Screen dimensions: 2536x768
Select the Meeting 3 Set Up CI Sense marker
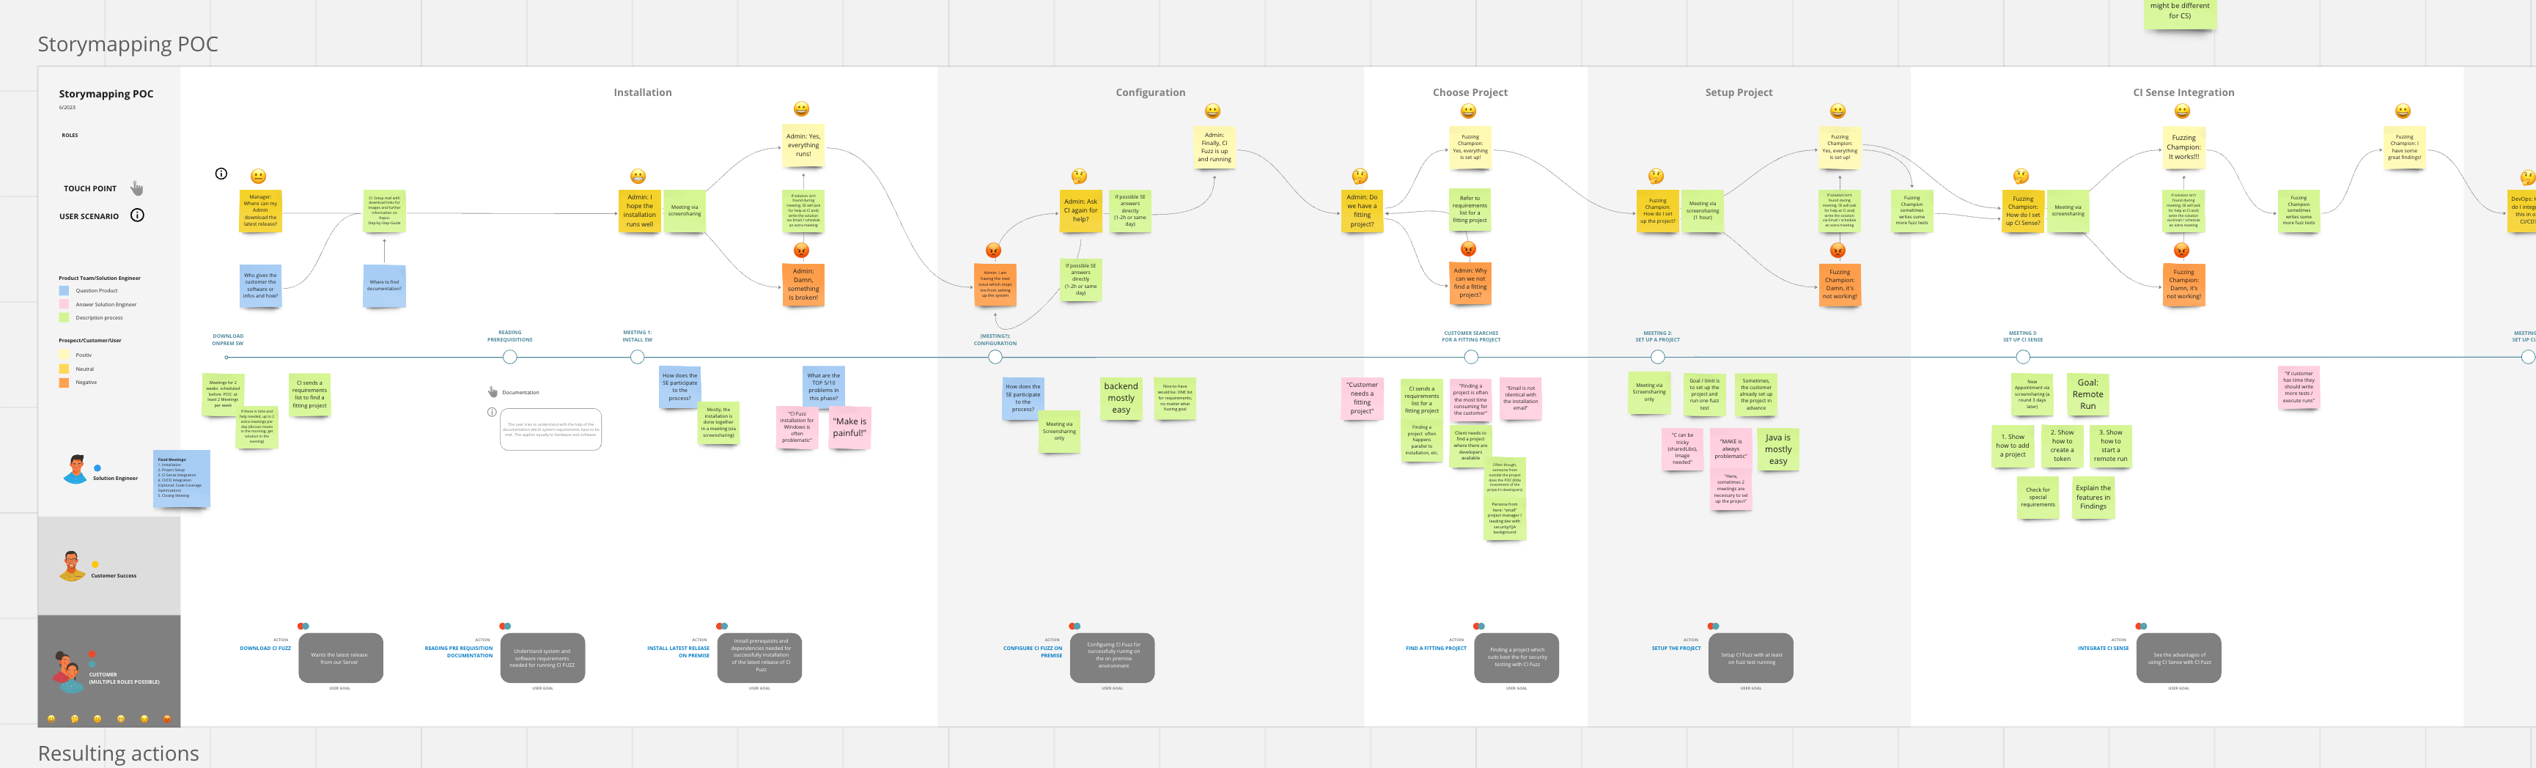tap(2023, 356)
